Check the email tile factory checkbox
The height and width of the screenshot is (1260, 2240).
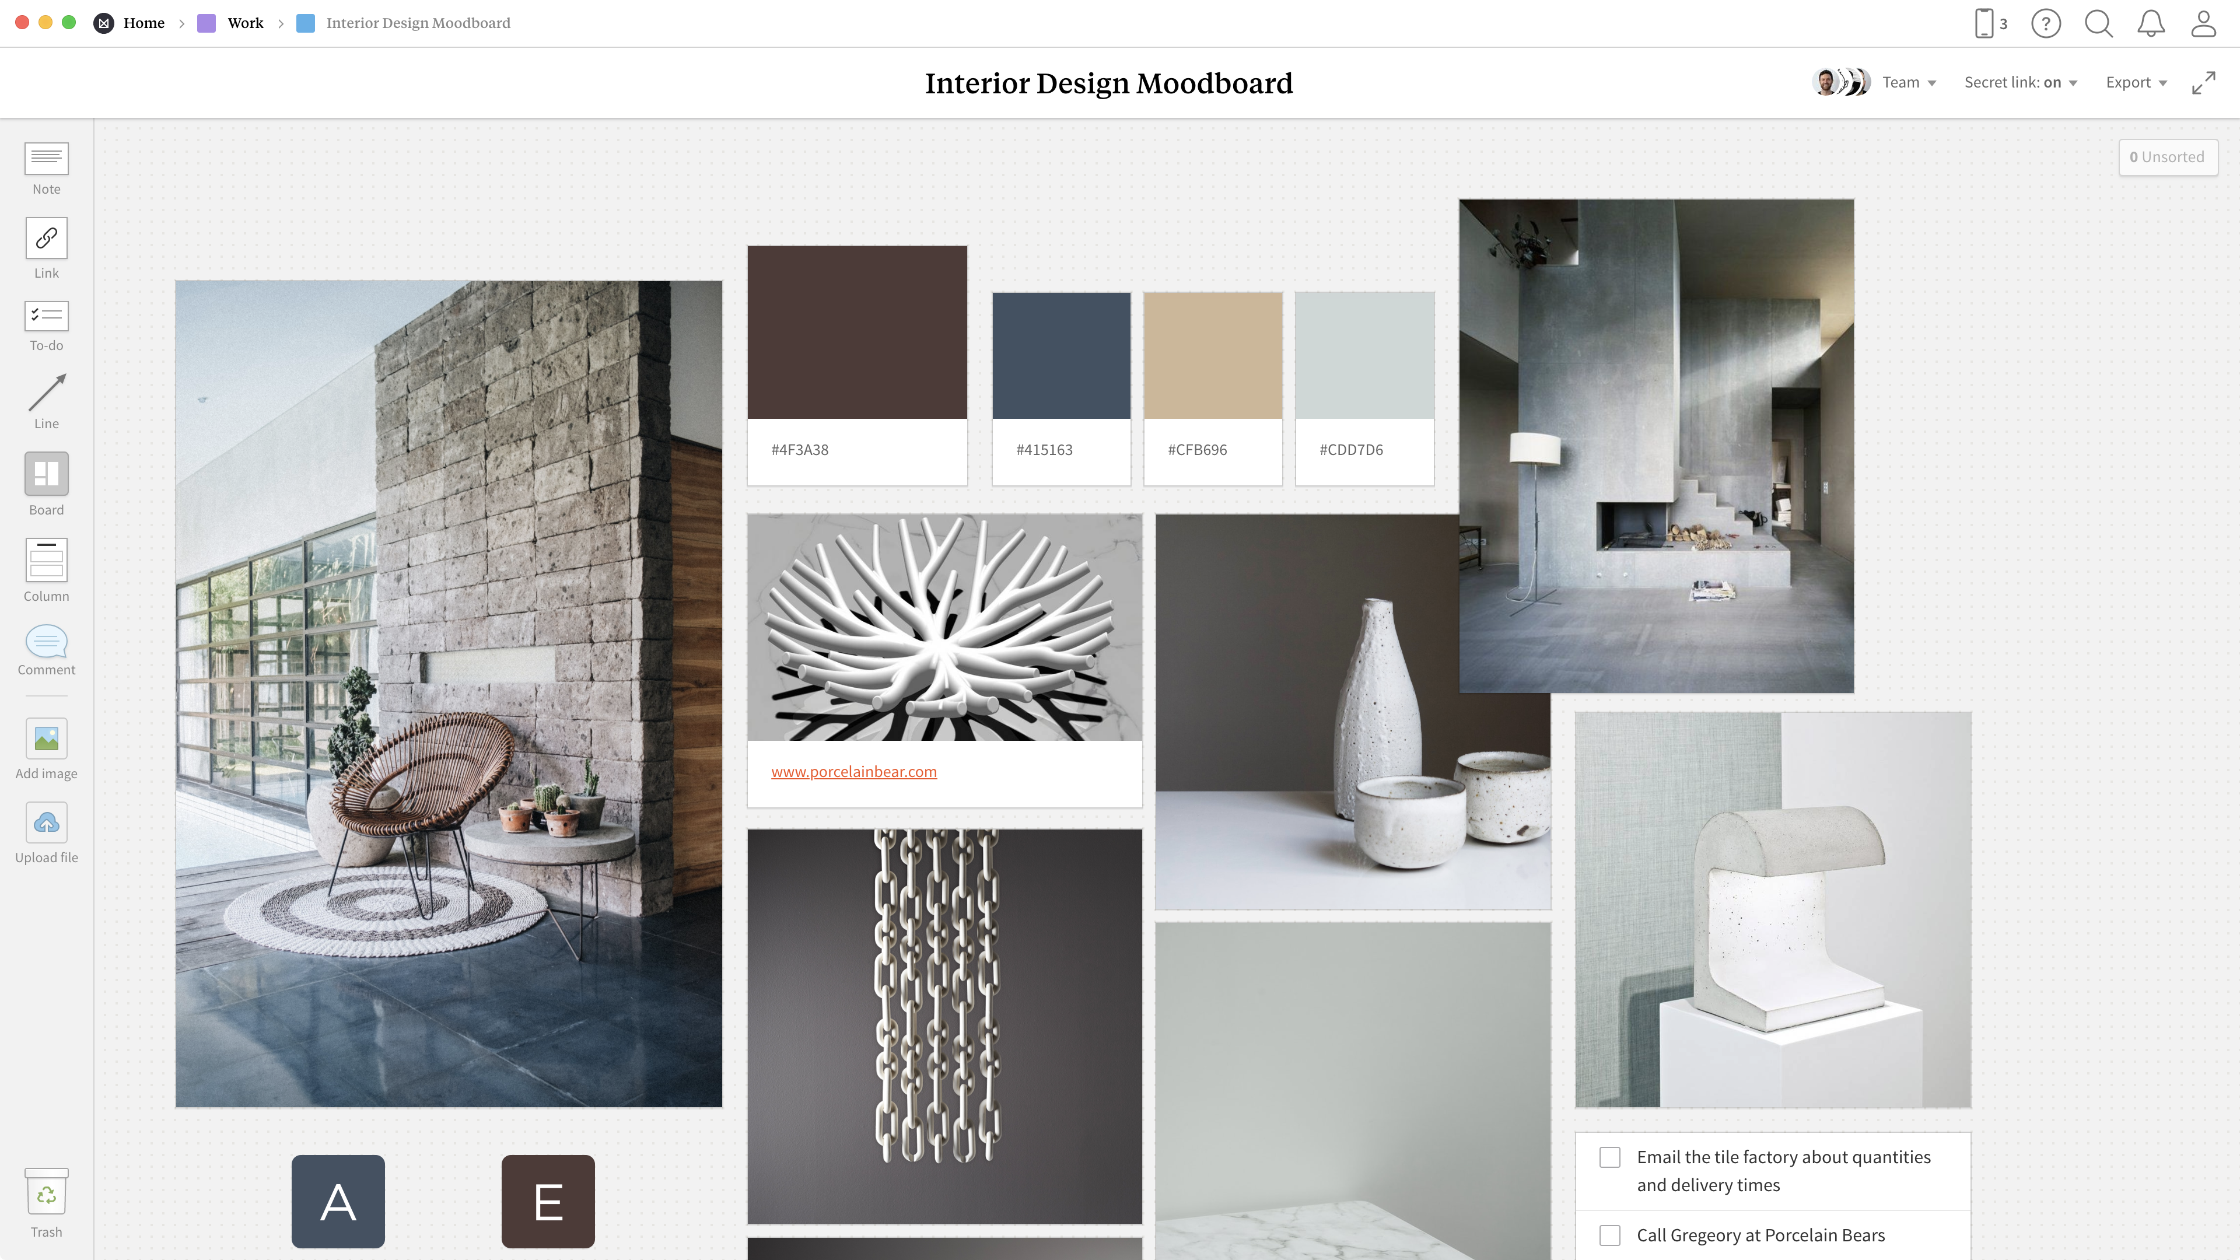[1609, 1157]
